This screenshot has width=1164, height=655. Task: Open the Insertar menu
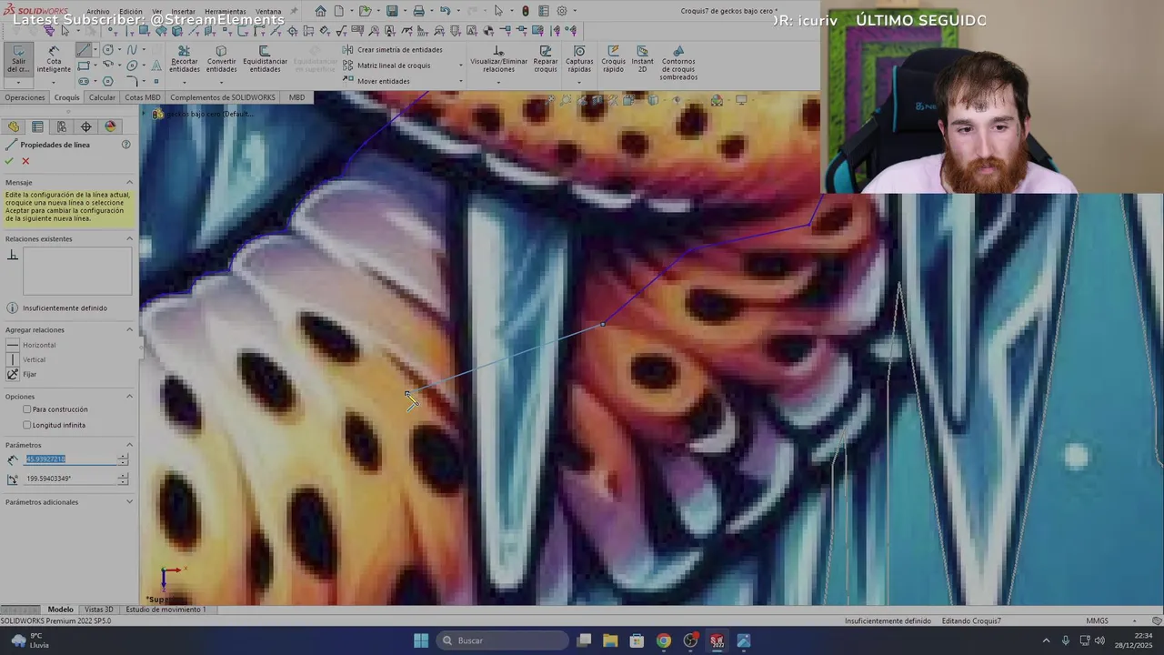click(x=183, y=12)
